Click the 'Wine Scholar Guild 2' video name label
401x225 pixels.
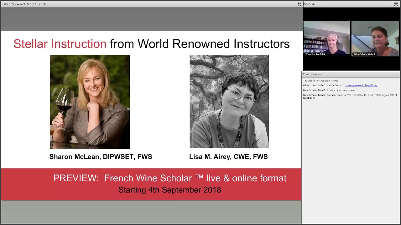(364, 54)
